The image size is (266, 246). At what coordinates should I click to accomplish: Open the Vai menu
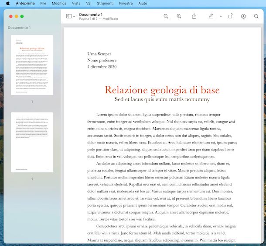tap(89, 3)
